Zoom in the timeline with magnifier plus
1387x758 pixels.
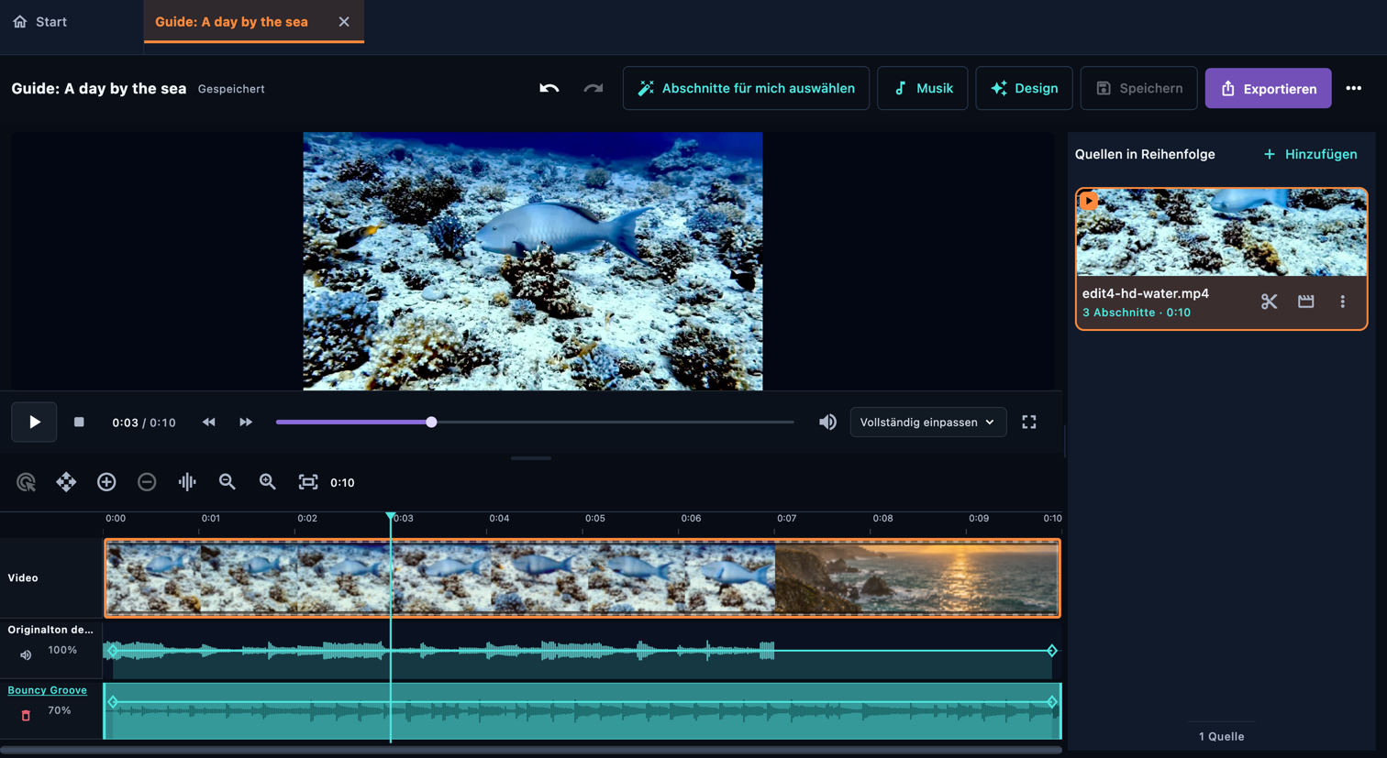pyautogui.click(x=268, y=482)
